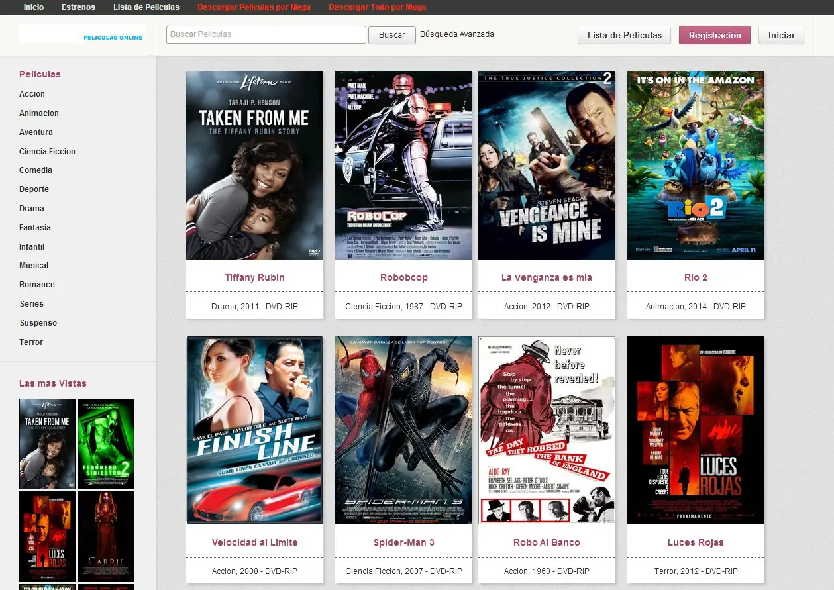This screenshot has width=834, height=590.
Task: Open the RoboCop poster
Action: 403,165
